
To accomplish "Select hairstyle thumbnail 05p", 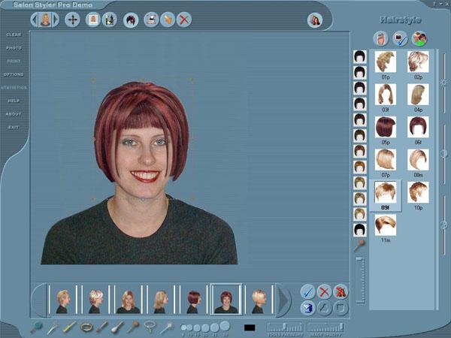I will coord(386,125).
